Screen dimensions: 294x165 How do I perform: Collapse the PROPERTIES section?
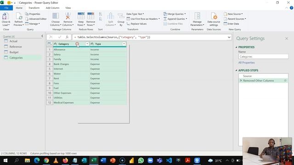point(236,47)
